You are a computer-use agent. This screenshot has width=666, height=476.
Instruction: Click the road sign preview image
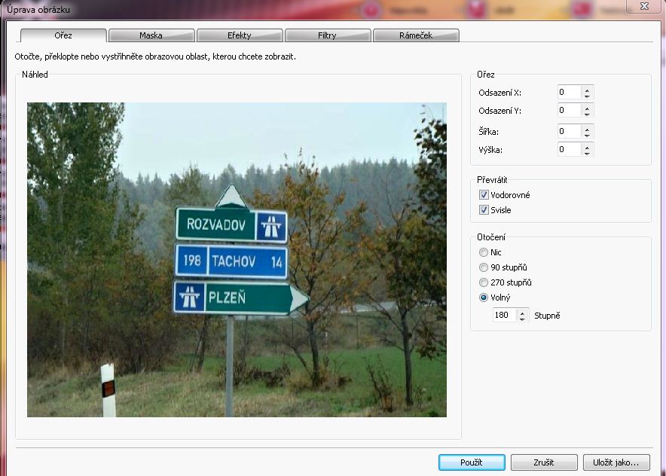[237, 260]
